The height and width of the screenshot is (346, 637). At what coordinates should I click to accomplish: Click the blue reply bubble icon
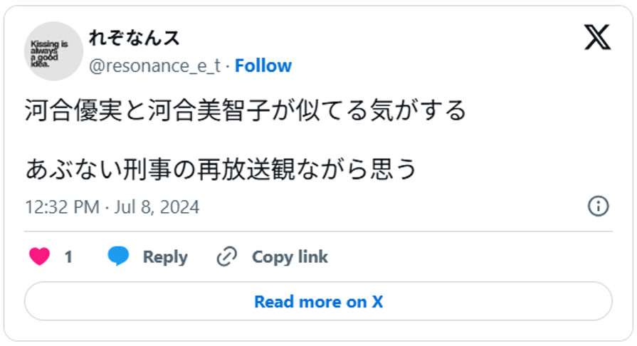pyautogui.click(x=118, y=257)
